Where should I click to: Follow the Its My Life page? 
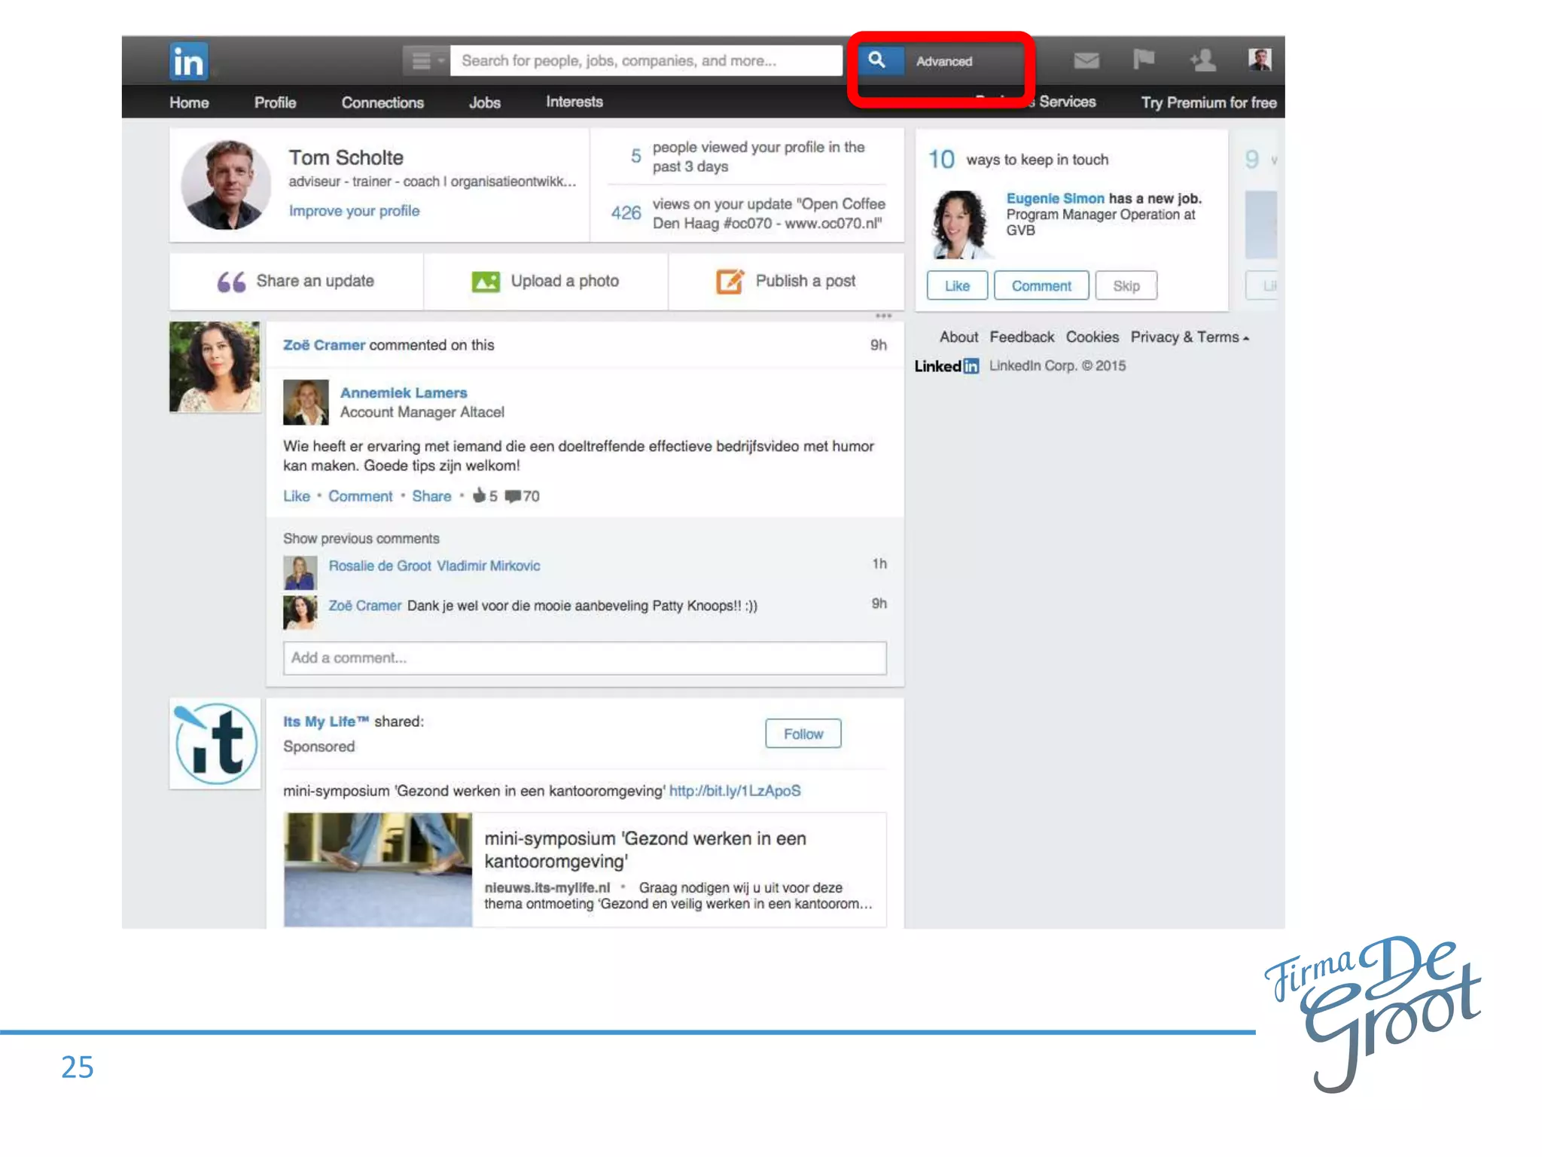(x=803, y=734)
